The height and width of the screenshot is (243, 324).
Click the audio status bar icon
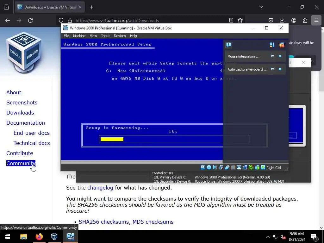(x=215, y=167)
